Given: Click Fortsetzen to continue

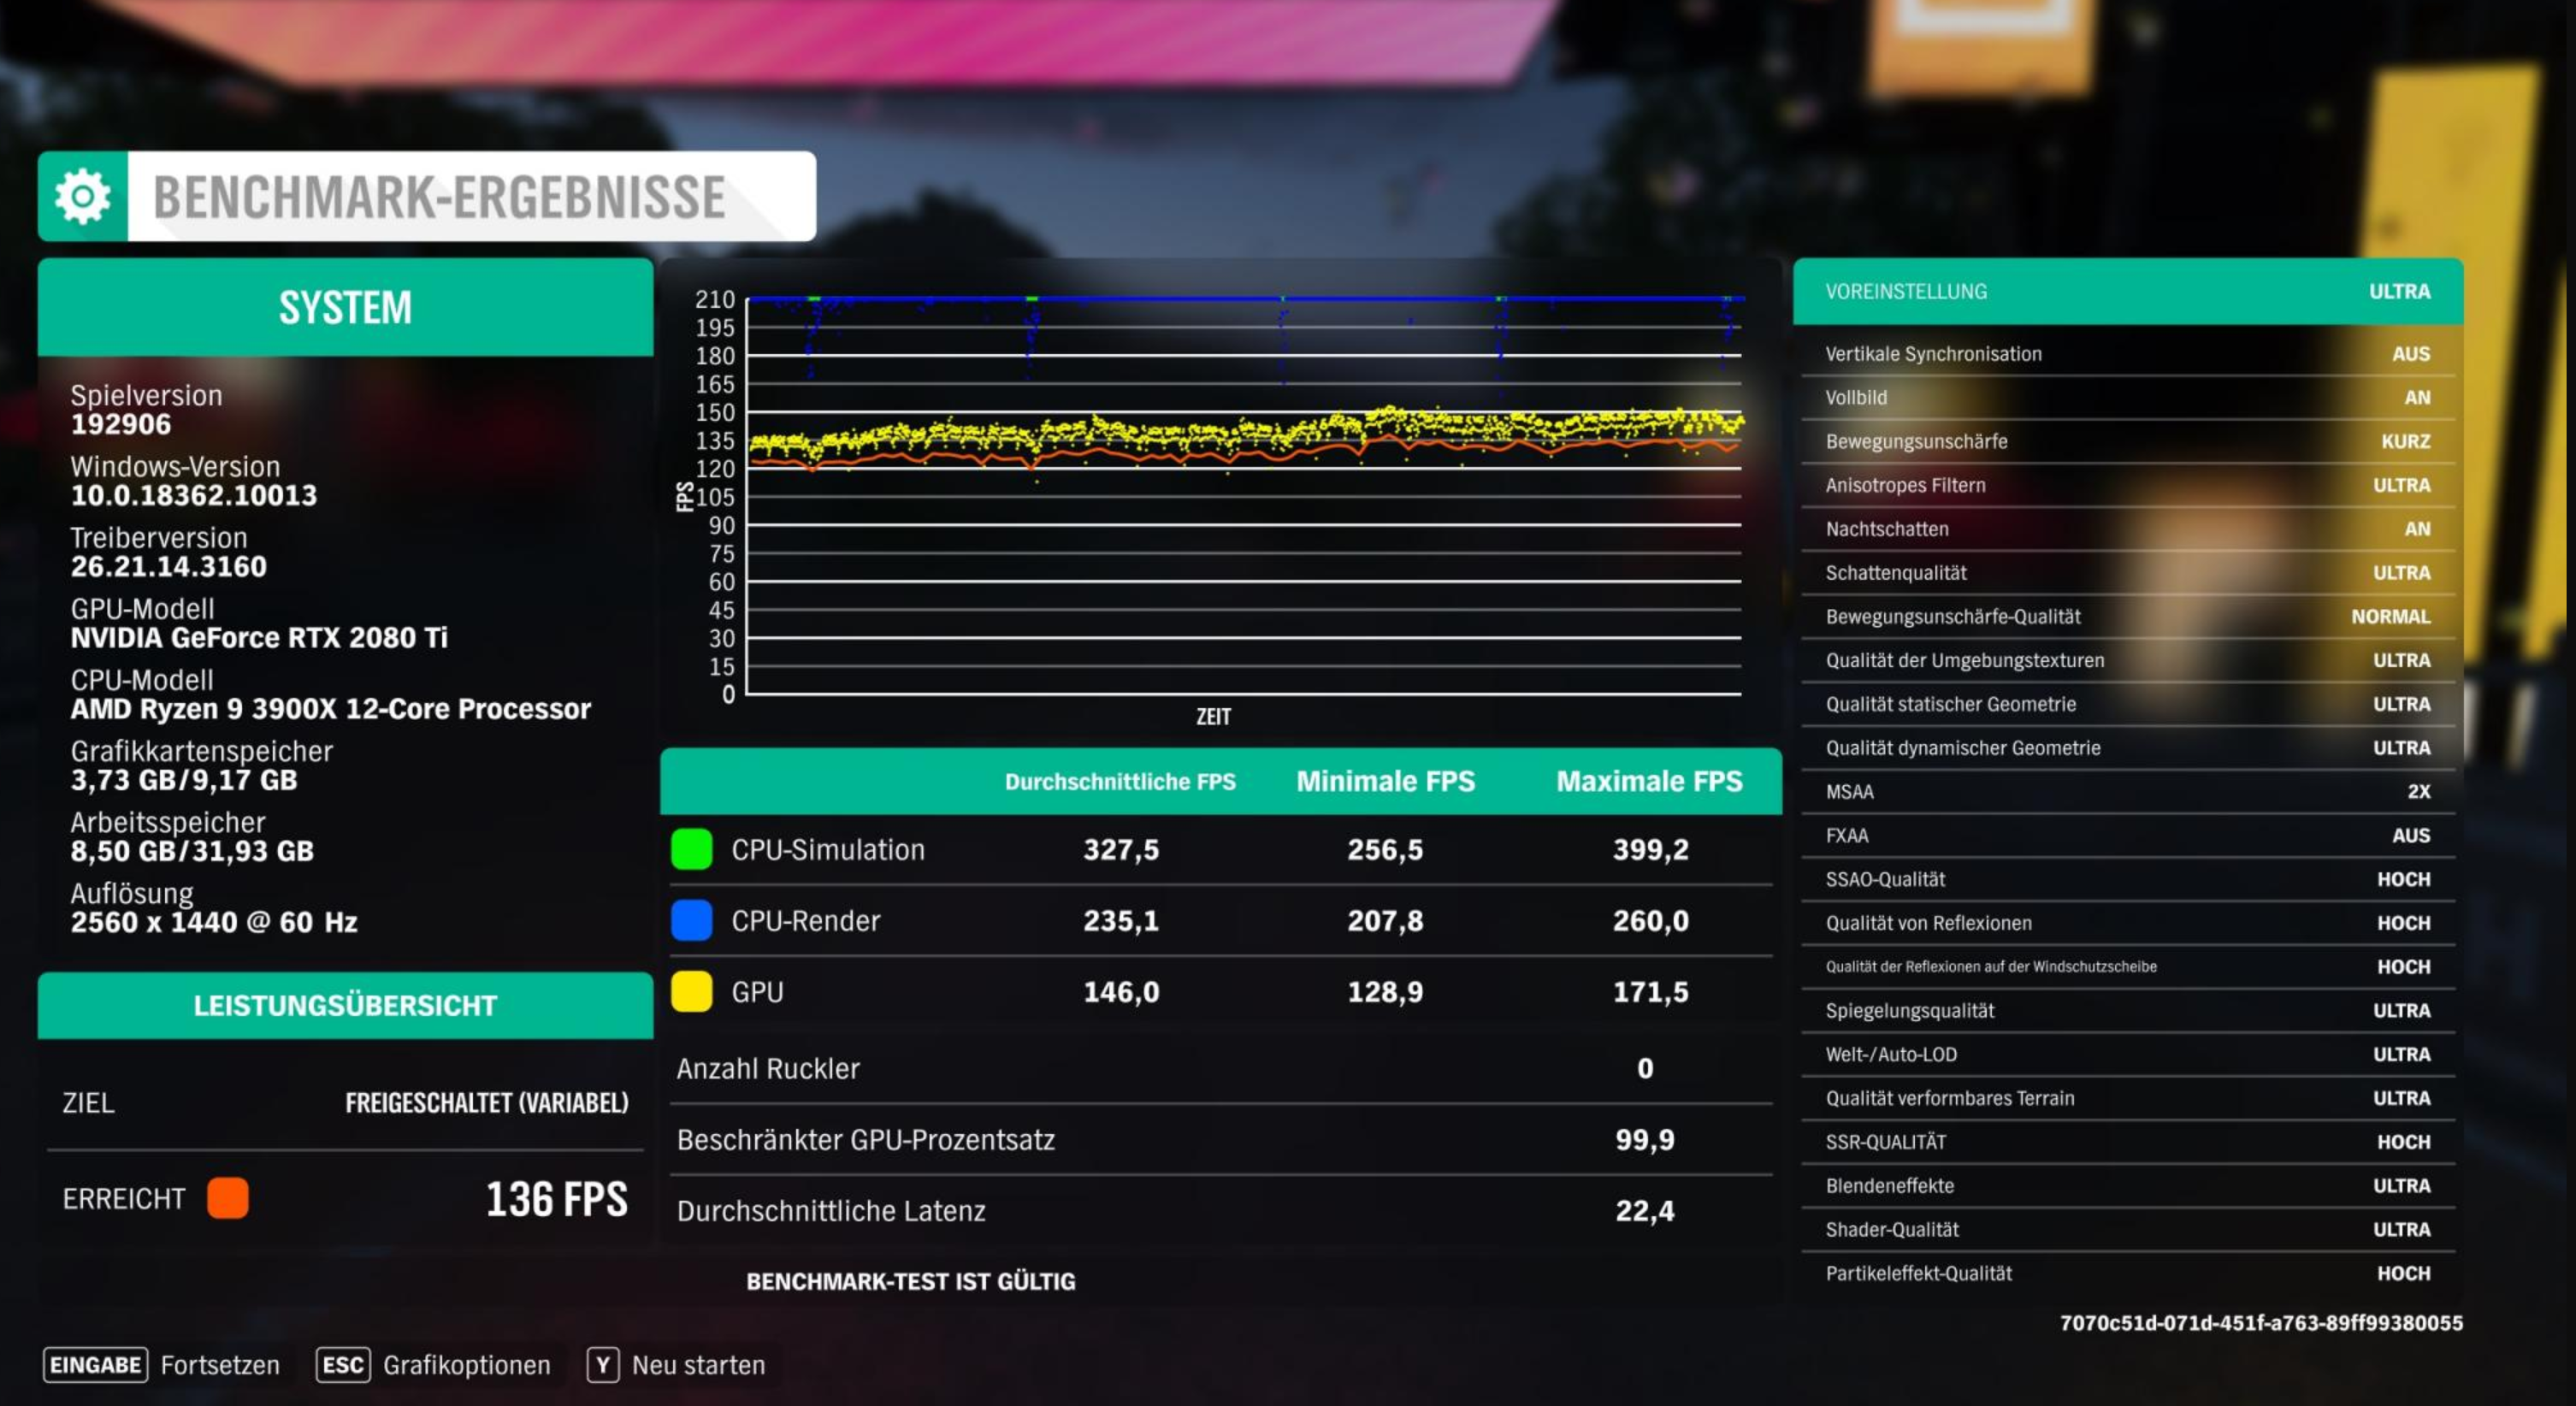Looking at the screenshot, I should (219, 1365).
